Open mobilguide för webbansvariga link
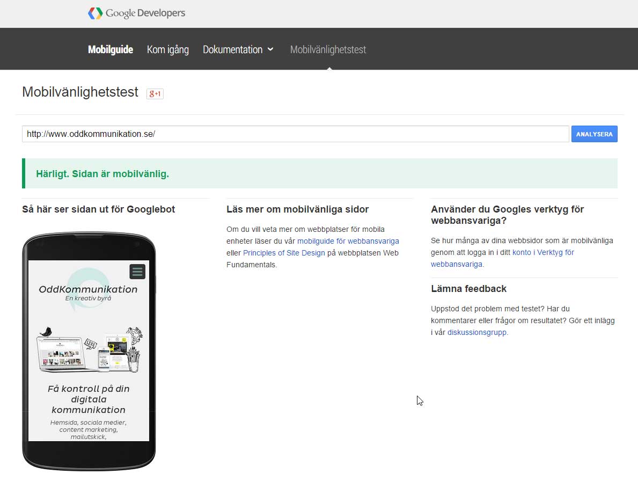This screenshot has width=638, height=489. click(x=348, y=241)
